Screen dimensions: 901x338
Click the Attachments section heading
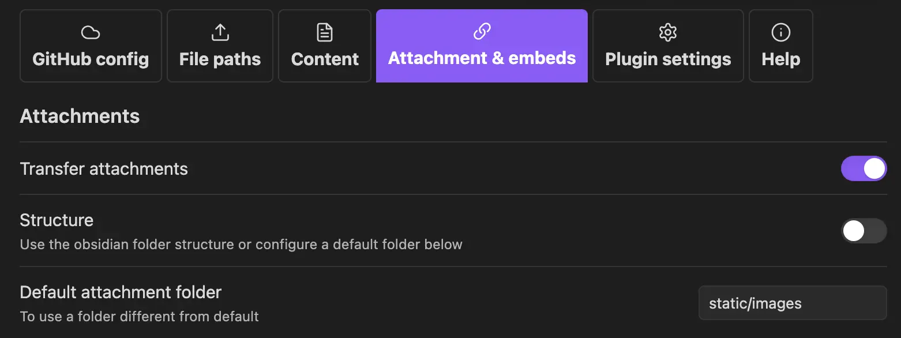pos(80,116)
